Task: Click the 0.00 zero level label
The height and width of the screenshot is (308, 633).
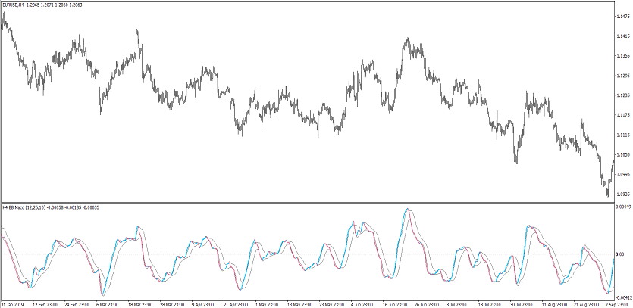Action: [x=622, y=254]
